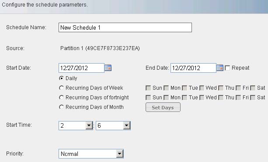
Task: Check Mon in the fortnight row
Action: click(166, 98)
